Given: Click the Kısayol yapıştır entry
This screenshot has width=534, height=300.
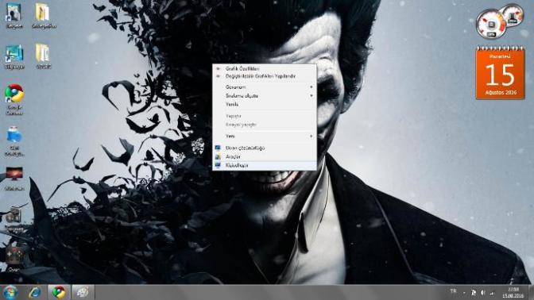Looking at the screenshot, I should [x=265, y=125].
